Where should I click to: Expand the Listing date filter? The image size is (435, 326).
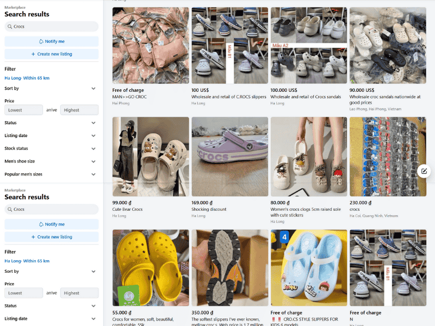tap(51, 135)
